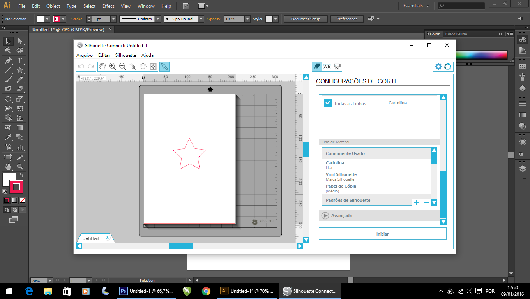Switch Illustrator paint mode to solid Color
Viewport: 530px width, 299px height.
[x=7, y=200]
